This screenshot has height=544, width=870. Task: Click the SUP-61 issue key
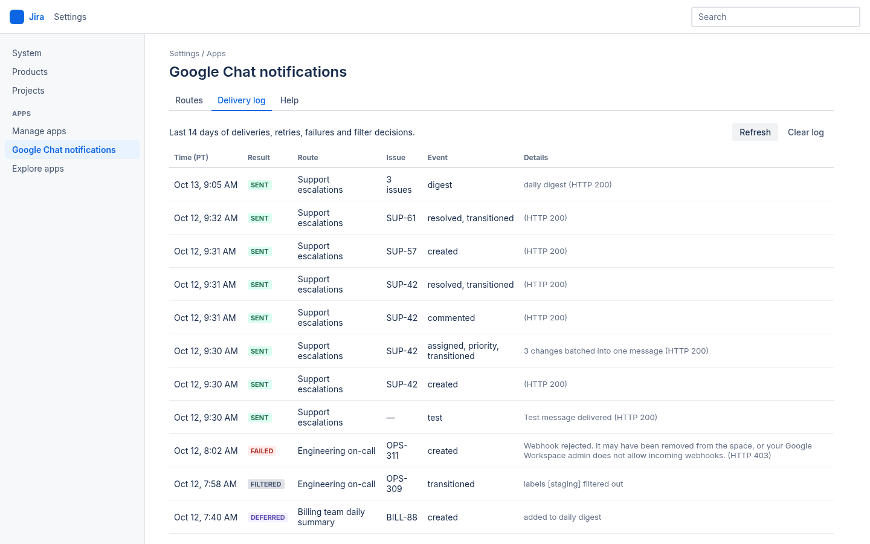pos(401,218)
